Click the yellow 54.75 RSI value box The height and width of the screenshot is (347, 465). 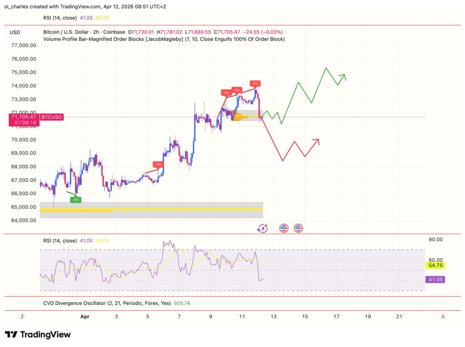tap(435, 265)
